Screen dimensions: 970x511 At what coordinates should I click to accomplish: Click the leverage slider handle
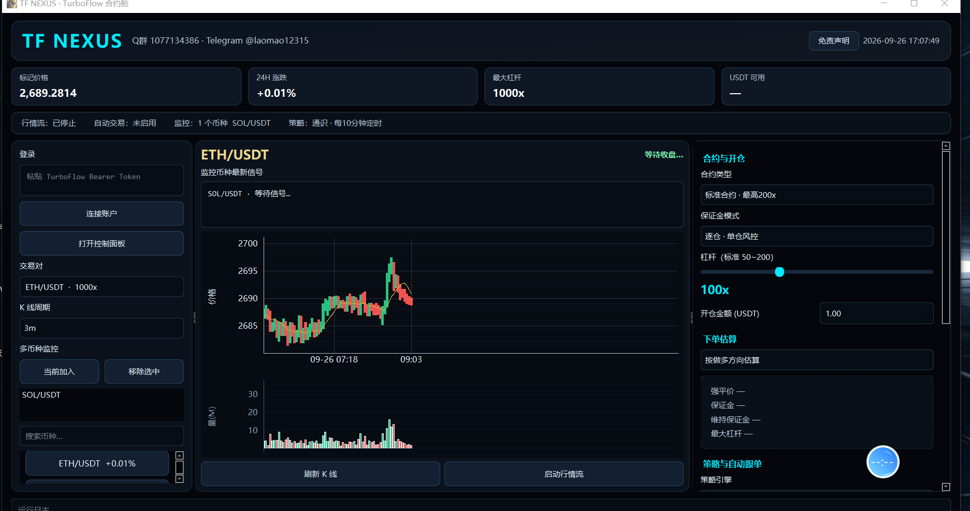(x=779, y=272)
